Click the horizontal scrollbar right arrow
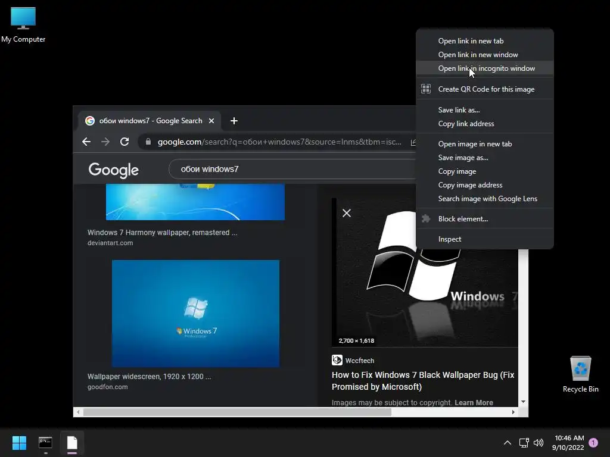The width and height of the screenshot is (610, 457). point(513,412)
